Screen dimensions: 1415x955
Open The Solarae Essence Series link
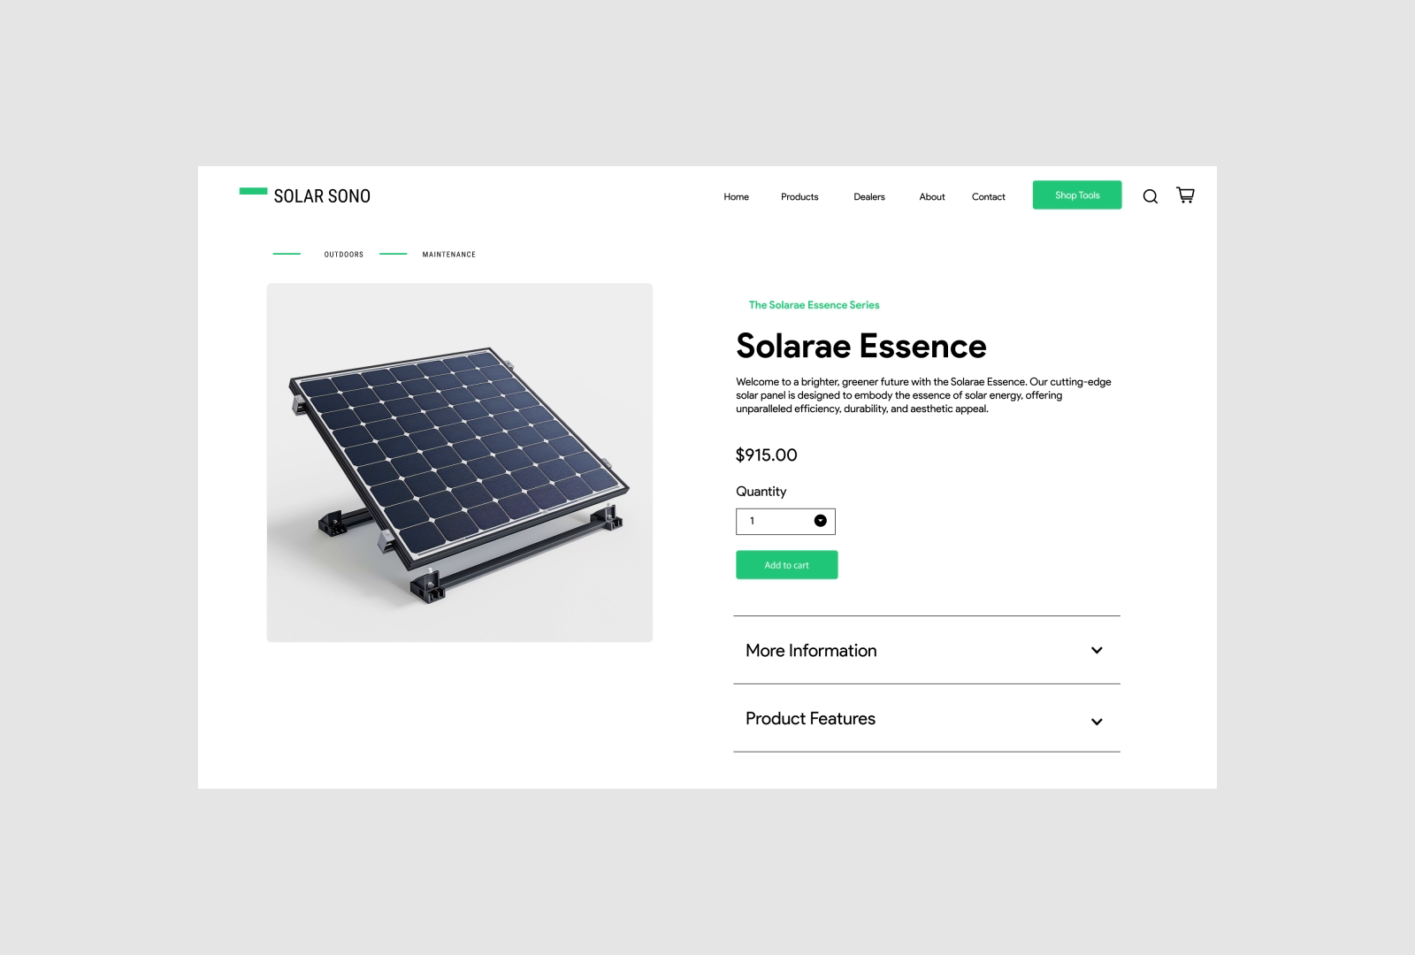point(814,304)
